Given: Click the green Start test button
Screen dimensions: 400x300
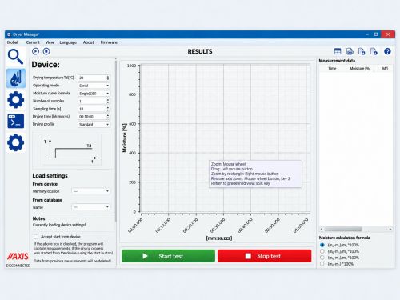Looking at the screenshot, I should coord(168,256).
